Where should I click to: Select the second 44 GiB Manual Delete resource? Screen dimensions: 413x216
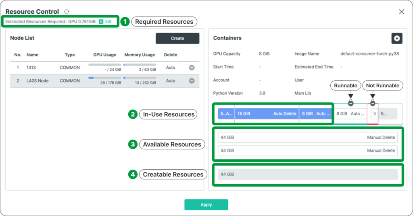[307, 150]
